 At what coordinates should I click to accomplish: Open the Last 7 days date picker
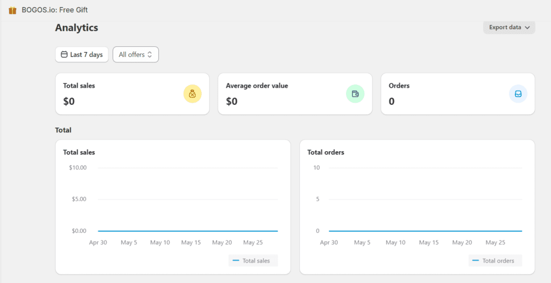point(82,55)
